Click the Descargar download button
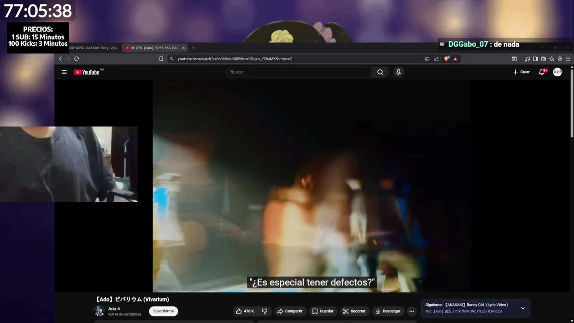The height and width of the screenshot is (323, 574). (388, 311)
